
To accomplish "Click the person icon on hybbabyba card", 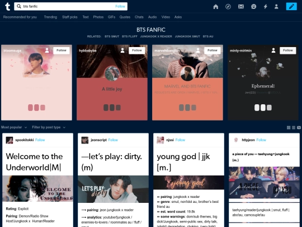I will click(122, 50).
